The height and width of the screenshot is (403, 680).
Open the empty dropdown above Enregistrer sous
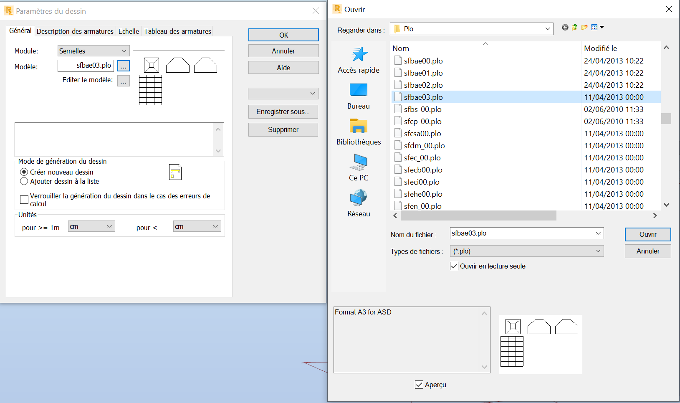(x=283, y=94)
